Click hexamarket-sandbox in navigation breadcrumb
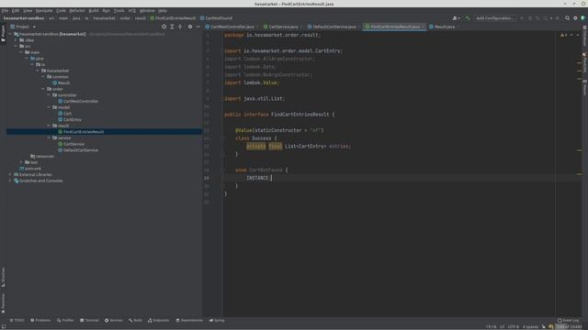 pyautogui.click(x=24, y=18)
